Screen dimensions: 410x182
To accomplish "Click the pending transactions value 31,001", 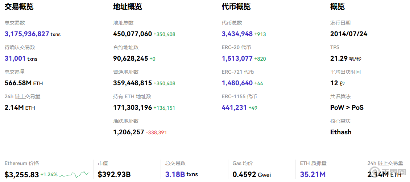I will (x=15, y=58).
